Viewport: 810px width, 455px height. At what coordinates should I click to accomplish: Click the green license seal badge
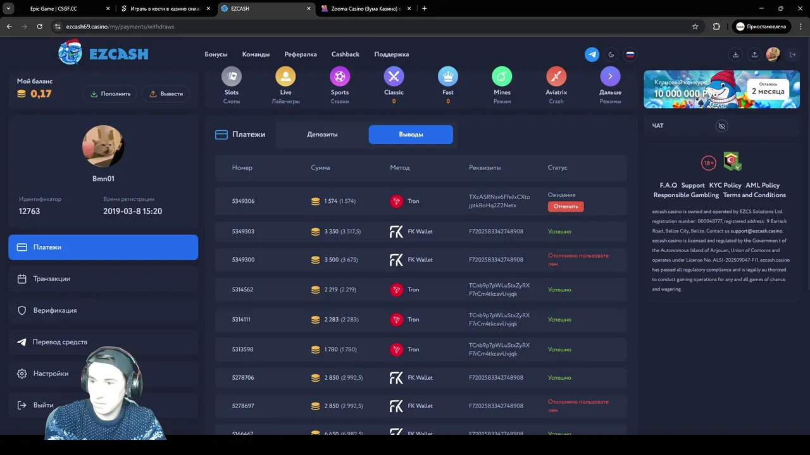tap(733, 162)
